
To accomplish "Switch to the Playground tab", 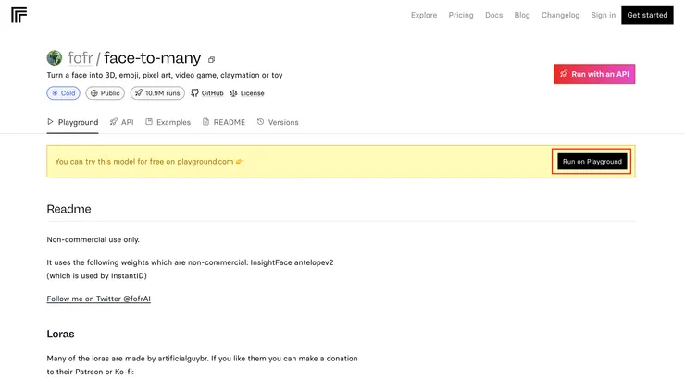I will click(72, 122).
